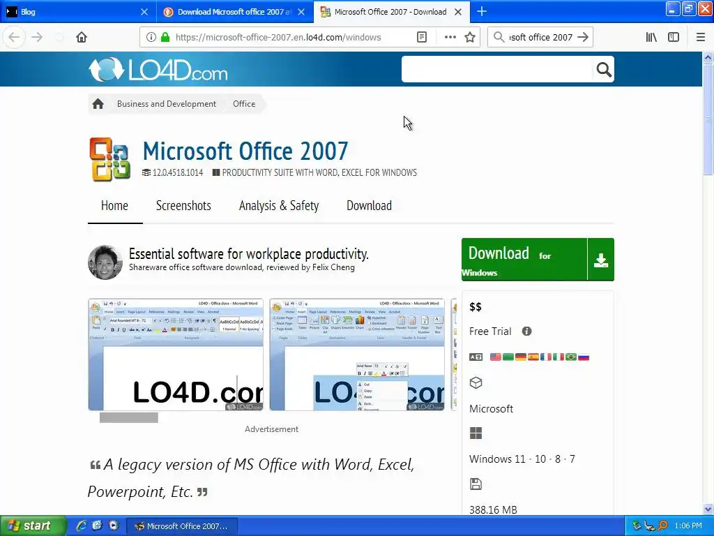
Task: Click the browser forward arrow
Action: coord(37,37)
